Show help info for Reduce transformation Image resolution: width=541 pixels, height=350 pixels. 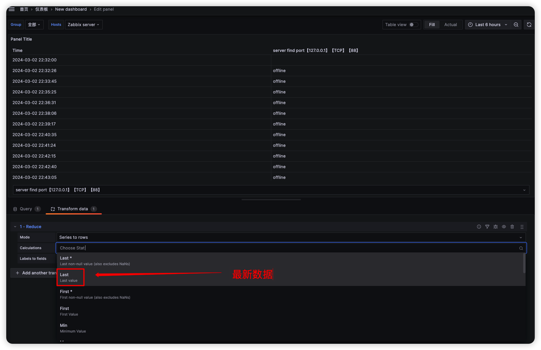coord(479,227)
